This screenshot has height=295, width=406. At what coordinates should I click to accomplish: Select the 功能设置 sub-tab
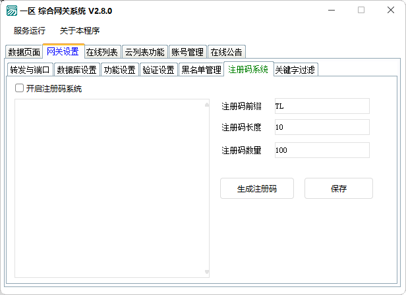tap(119, 70)
